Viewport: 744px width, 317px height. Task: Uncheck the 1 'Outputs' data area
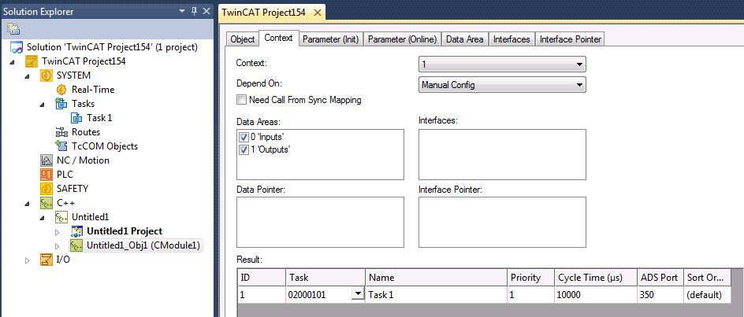click(244, 149)
